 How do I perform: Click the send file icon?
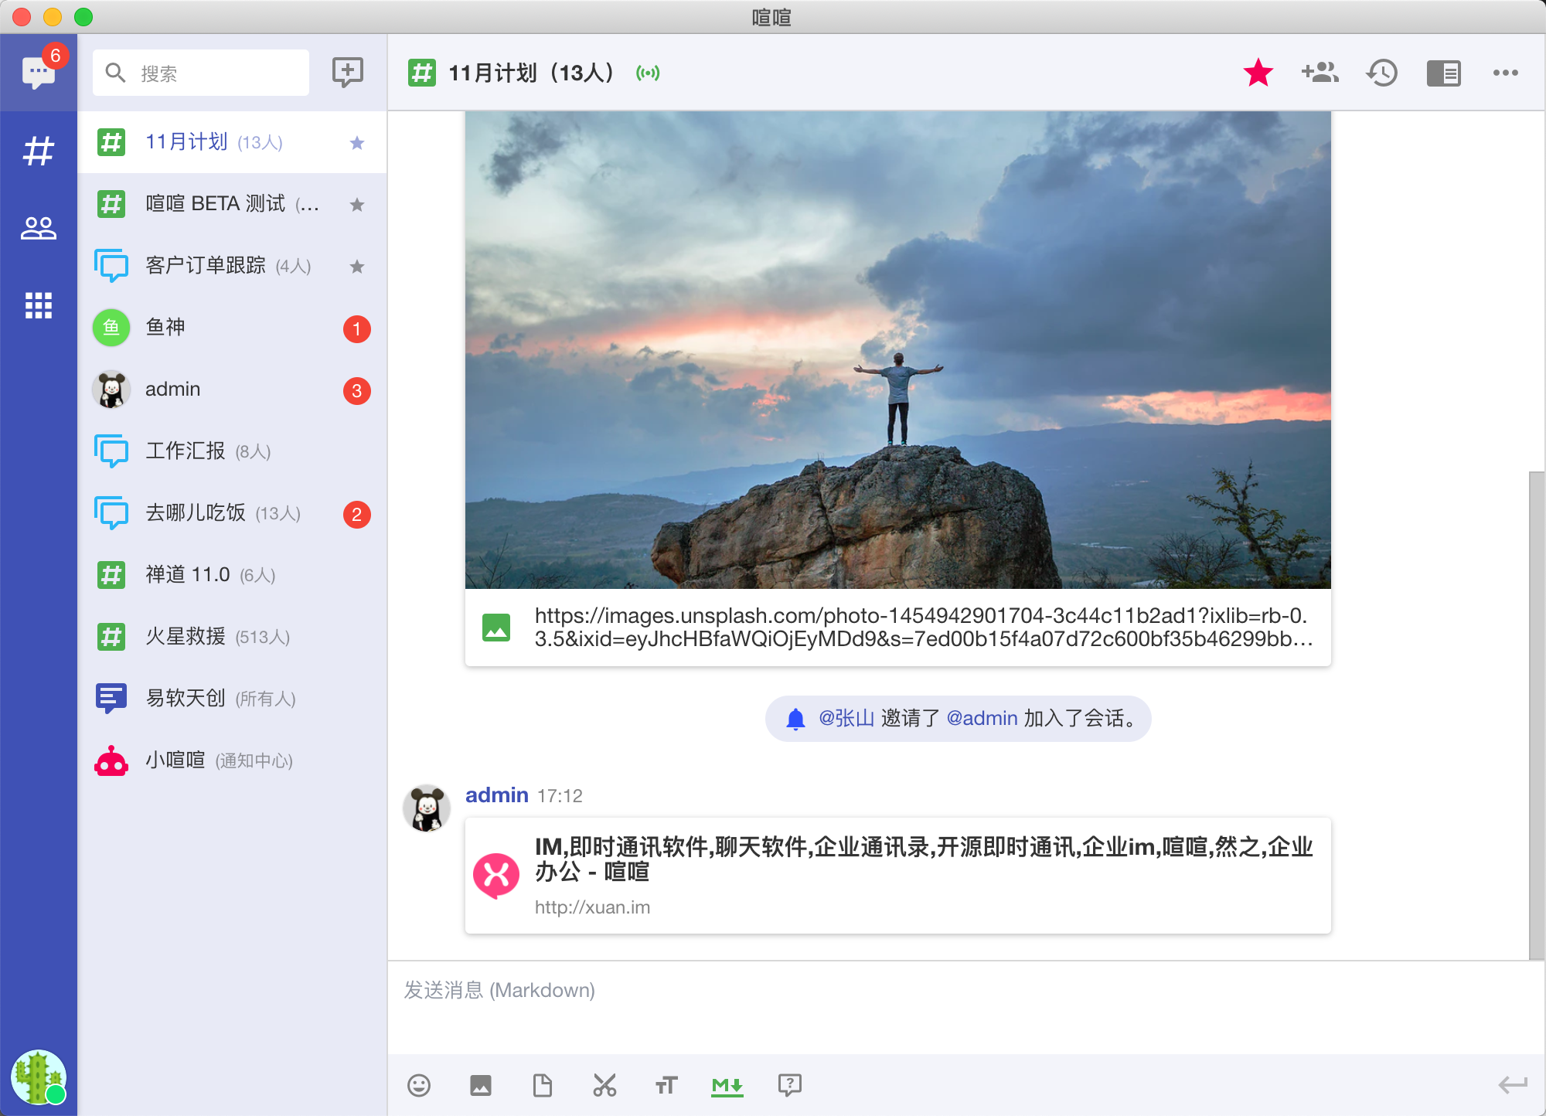[543, 1086]
